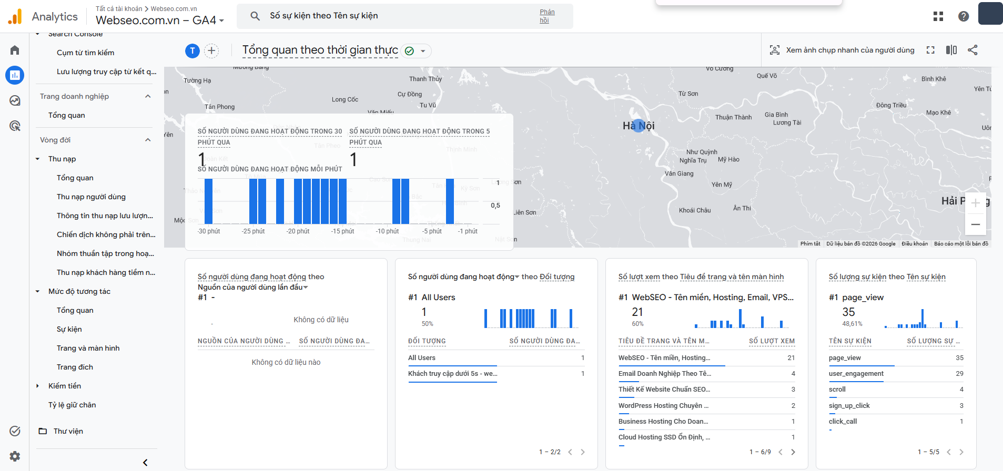Screen dimensions: 1003x471
Task: Open the Reports icon in left rail
Action: [15, 75]
